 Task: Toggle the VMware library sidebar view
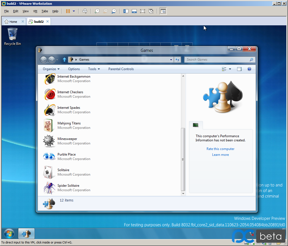[126, 11]
